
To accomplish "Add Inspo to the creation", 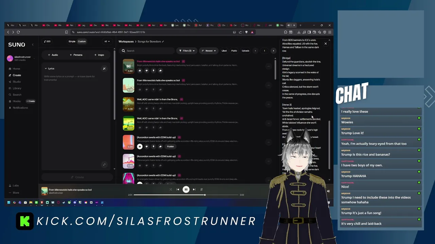I will (99, 55).
